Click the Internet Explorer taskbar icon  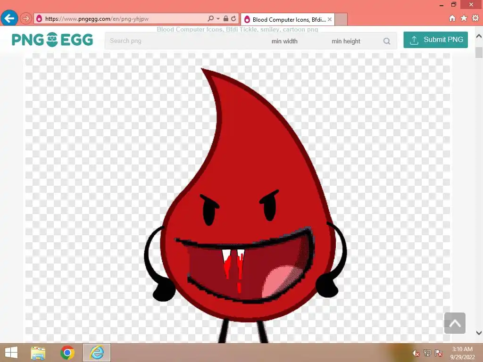pos(97,353)
